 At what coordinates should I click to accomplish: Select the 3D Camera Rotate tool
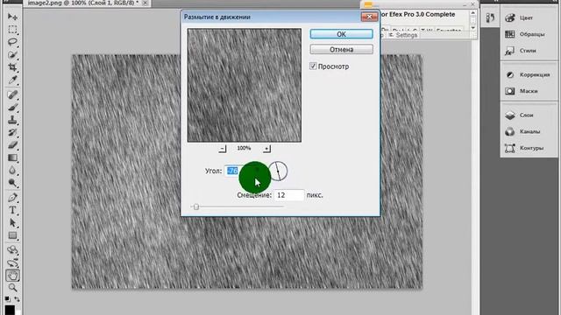coord(12,262)
